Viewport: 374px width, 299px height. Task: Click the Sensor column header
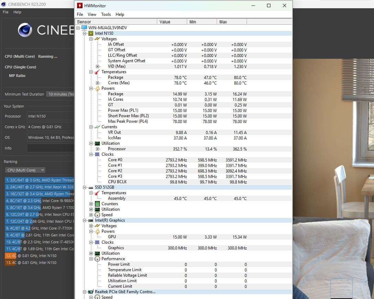coord(116,22)
